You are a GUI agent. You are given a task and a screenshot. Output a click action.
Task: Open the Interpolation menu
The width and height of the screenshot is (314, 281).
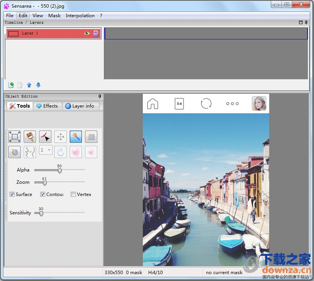80,16
